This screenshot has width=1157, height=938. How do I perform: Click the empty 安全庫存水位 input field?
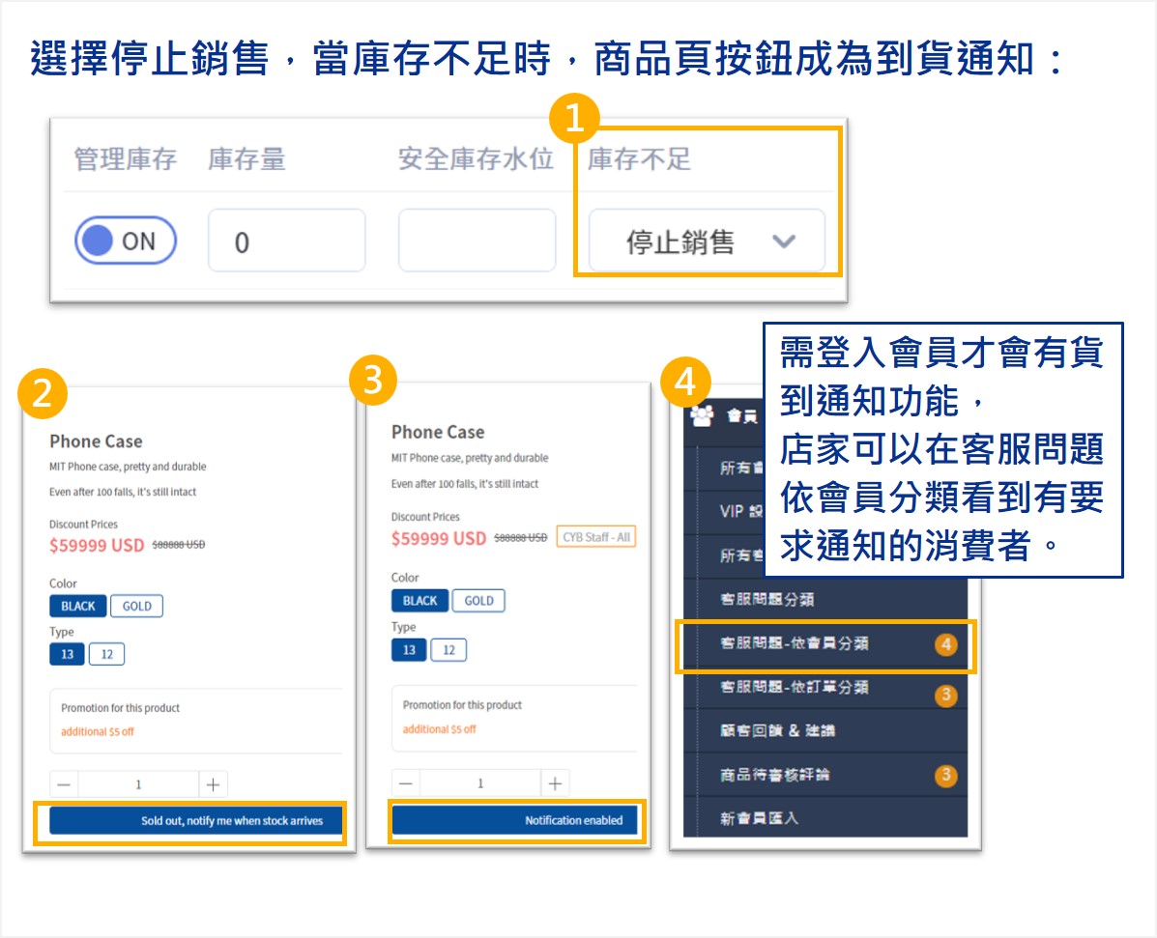pyautogui.click(x=477, y=241)
